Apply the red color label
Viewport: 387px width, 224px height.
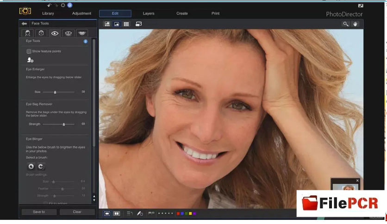pyautogui.click(x=178, y=213)
